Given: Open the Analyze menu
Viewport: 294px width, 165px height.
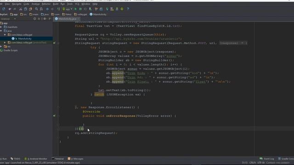Looking at the screenshot, I should pyautogui.click(x=35, y=4).
